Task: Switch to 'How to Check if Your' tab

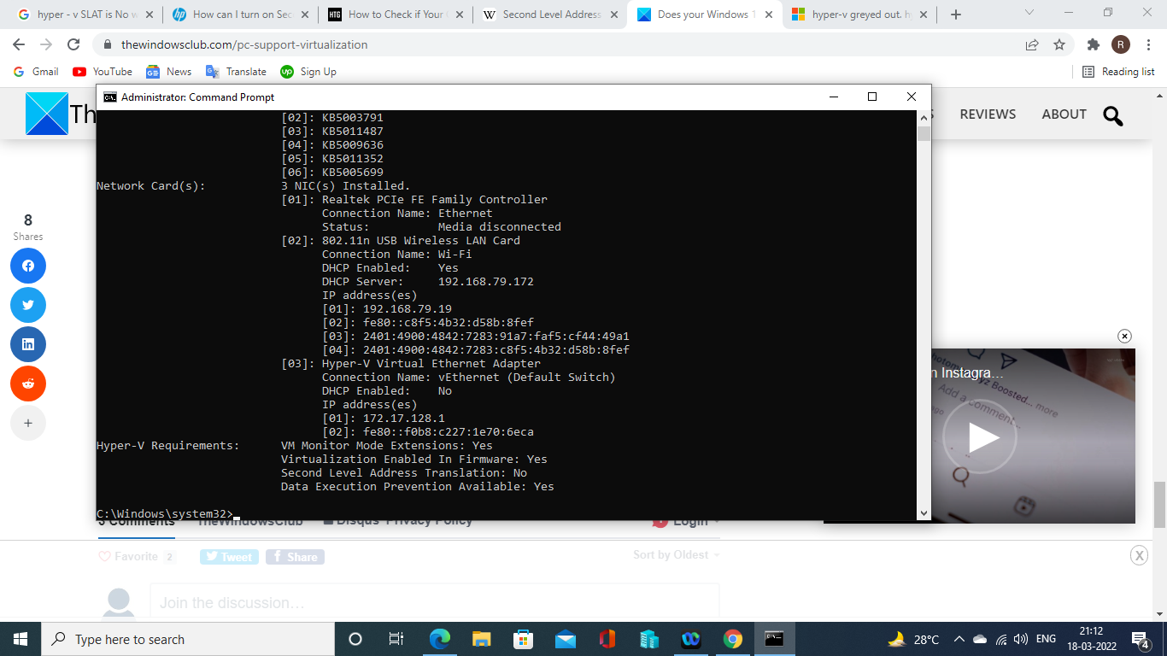Action: (x=396, y=15)
